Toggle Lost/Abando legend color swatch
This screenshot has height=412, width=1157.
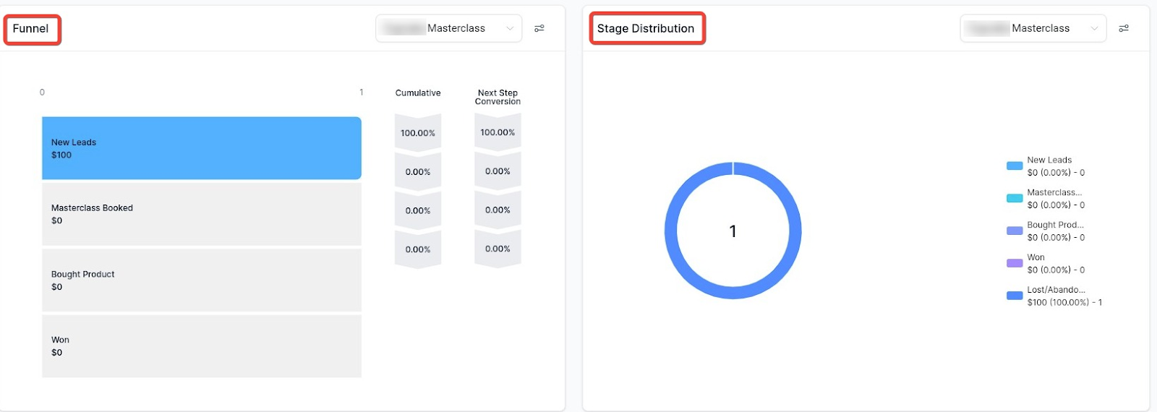click(1015, 296)
